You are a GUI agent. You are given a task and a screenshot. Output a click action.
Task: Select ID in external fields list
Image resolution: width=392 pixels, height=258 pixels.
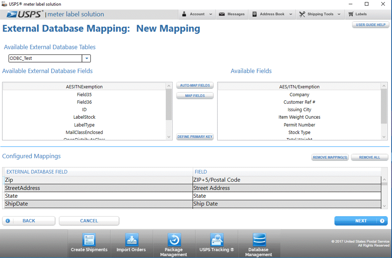[x=84, y=109]
